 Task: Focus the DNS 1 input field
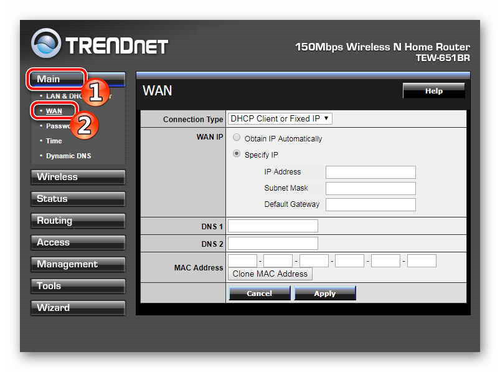point(273,226)
